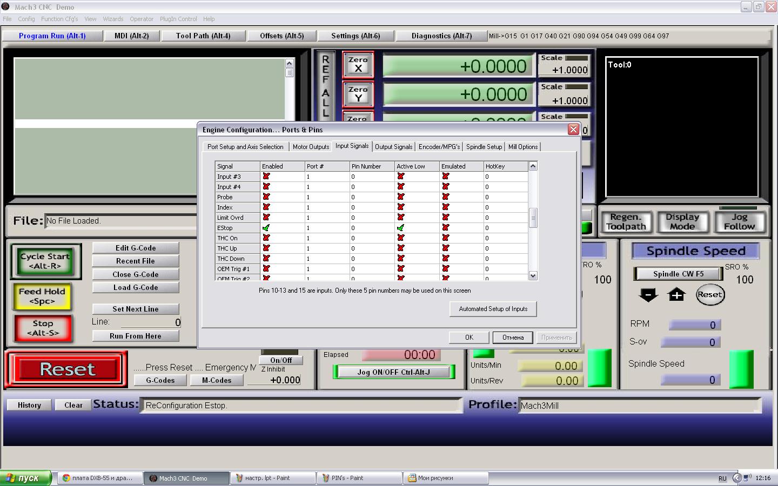The height and width of the screenshot is (486, 778).
Task: Click the Regen. Toolpath button
Action: pyautogui.click(x=626, y=222)
